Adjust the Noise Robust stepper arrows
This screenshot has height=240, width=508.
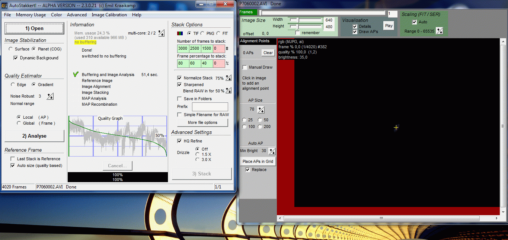point(50,96)
